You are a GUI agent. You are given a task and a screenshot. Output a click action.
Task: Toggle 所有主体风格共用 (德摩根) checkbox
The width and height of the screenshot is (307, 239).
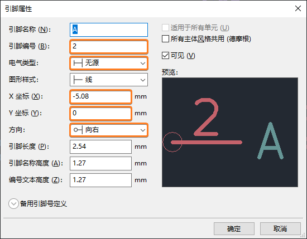[165, 38]
